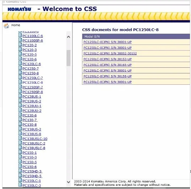
Task: Open the PC150-3 model link
Action: 29,157
